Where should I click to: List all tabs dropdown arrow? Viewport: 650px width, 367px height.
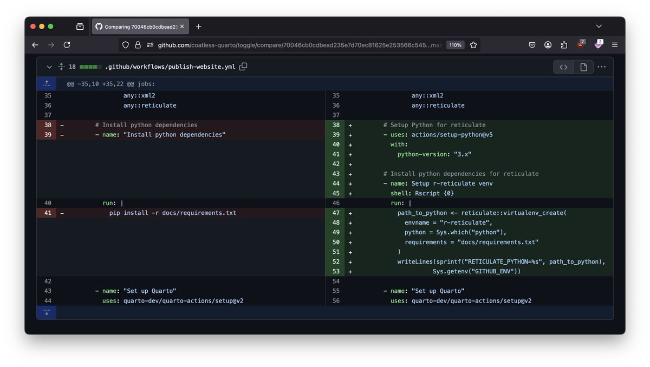(599, 26)
